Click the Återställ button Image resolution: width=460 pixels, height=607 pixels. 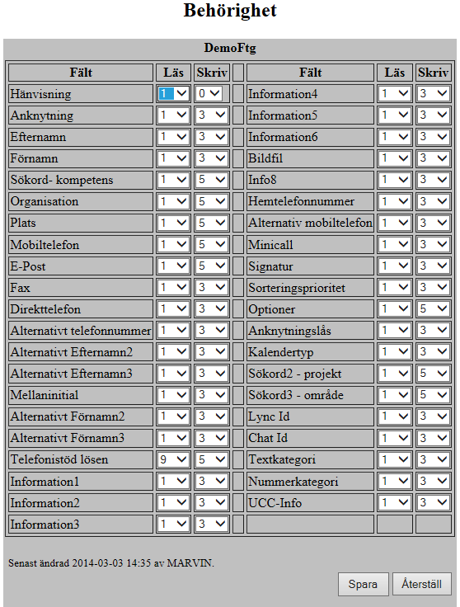[x=422, y=584]
